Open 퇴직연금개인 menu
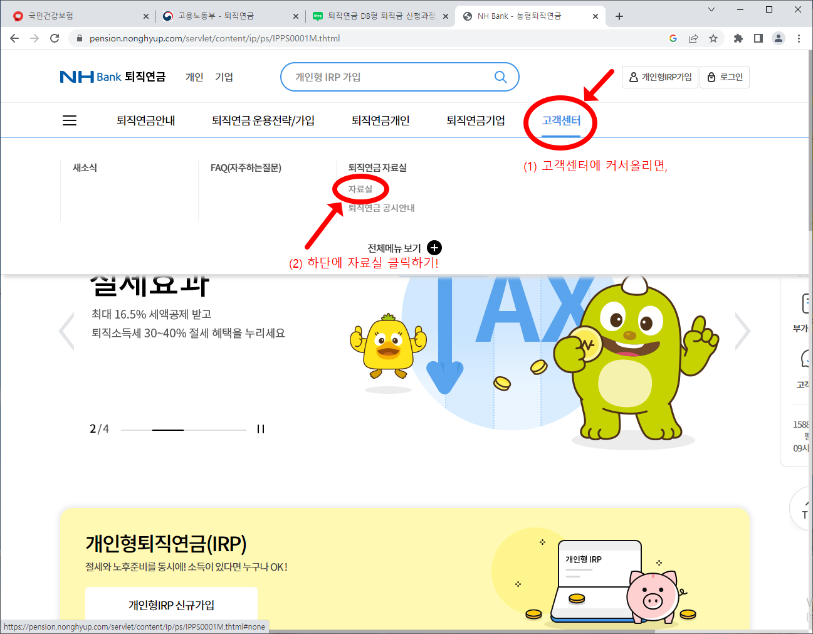Viewport: 813px width, 634px height. pos(380,120)
